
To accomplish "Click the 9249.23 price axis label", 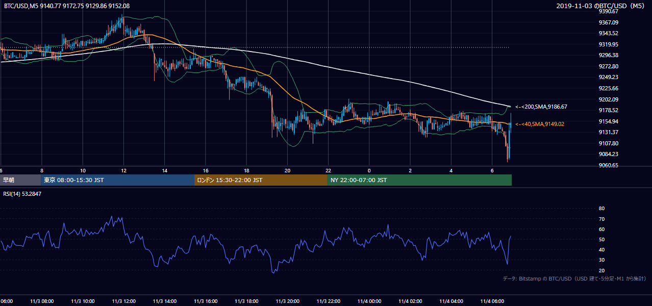I will (x=609, y=77).
